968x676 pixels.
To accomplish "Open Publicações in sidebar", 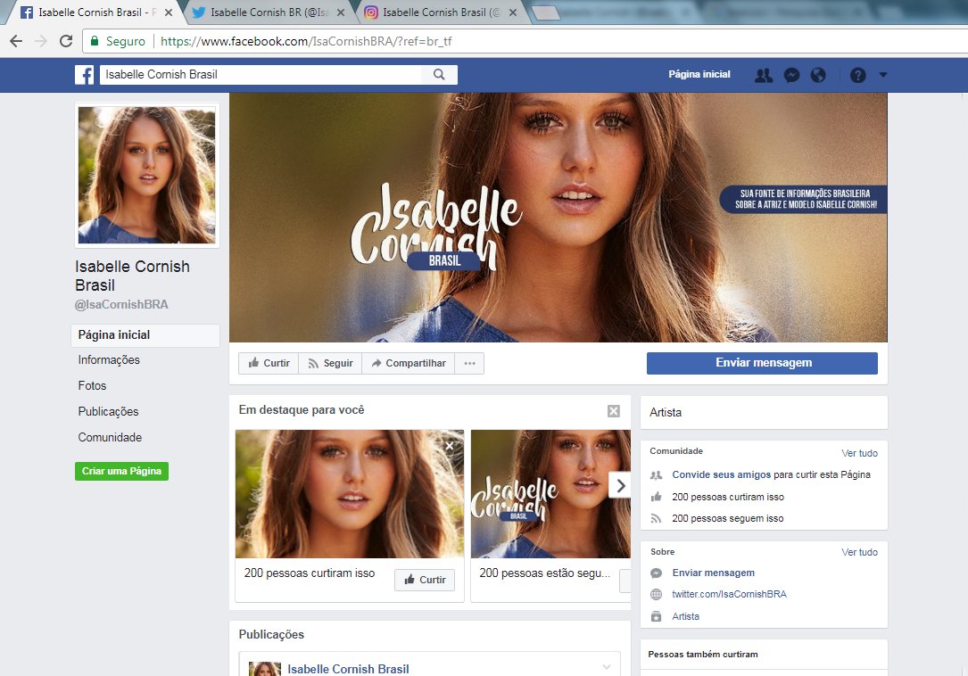I will (x=108, y=412).
